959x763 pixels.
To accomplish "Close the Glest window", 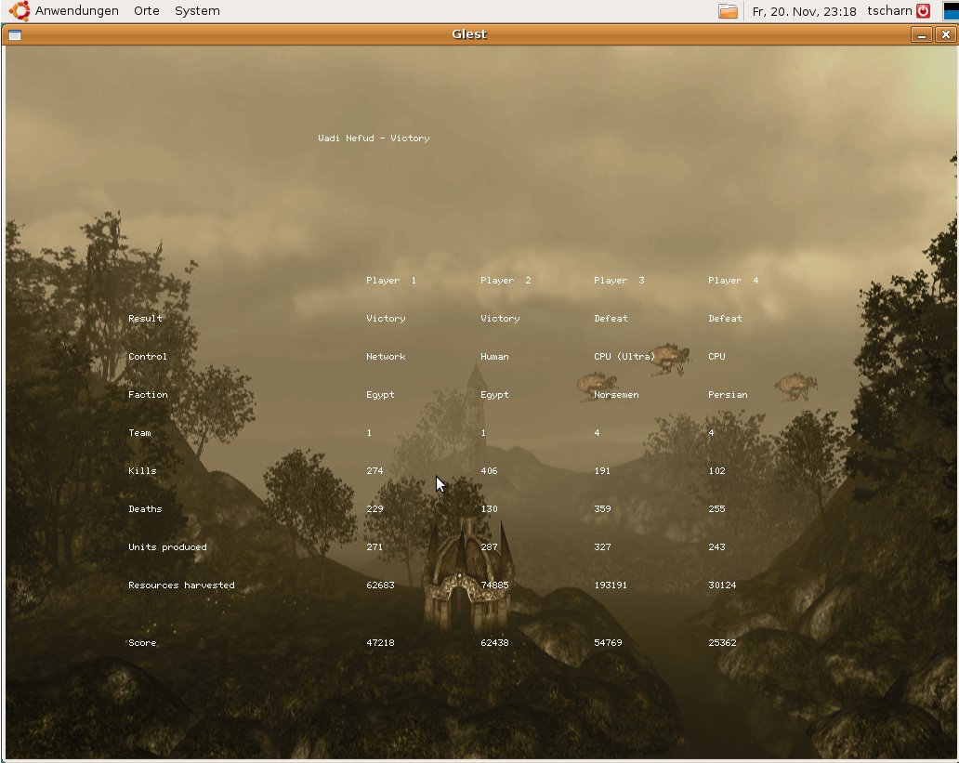I will [945, 35].
